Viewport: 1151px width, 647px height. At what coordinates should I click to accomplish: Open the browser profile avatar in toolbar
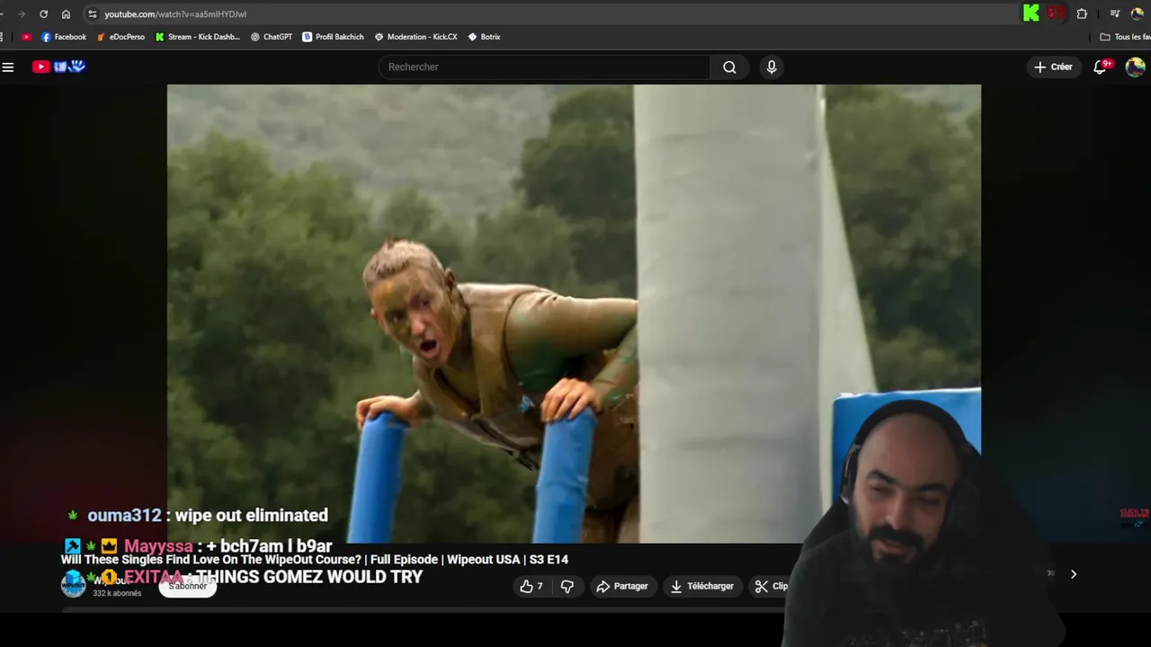[x=1138, y=13]
